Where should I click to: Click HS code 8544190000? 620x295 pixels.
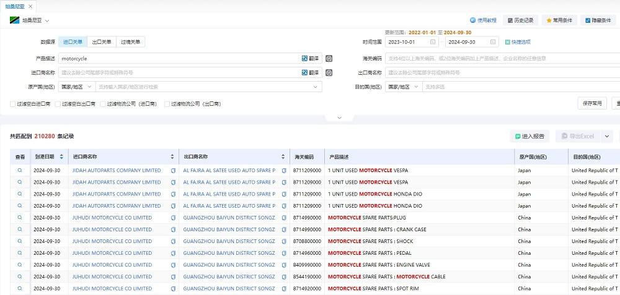pos(307,277)
